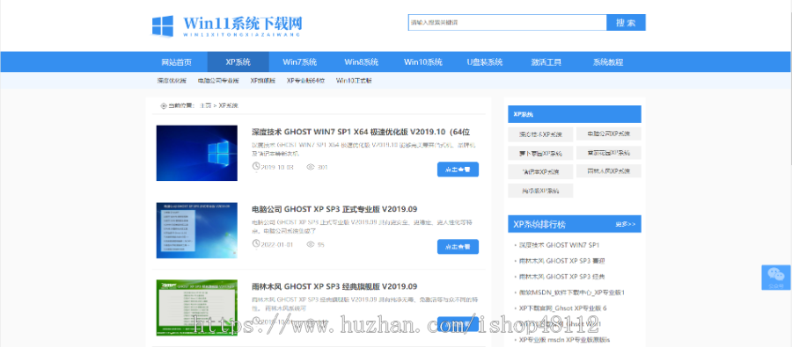Open the Win10系统 navigation item
Image resolution: width=792 pixels, height=347 pixels.
click(x=422, y=62)
